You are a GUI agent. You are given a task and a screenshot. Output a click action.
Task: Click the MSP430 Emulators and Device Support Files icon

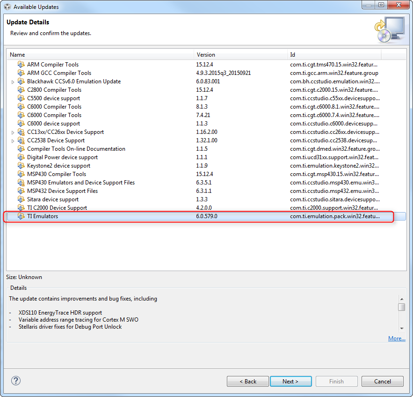pos(21,183)
